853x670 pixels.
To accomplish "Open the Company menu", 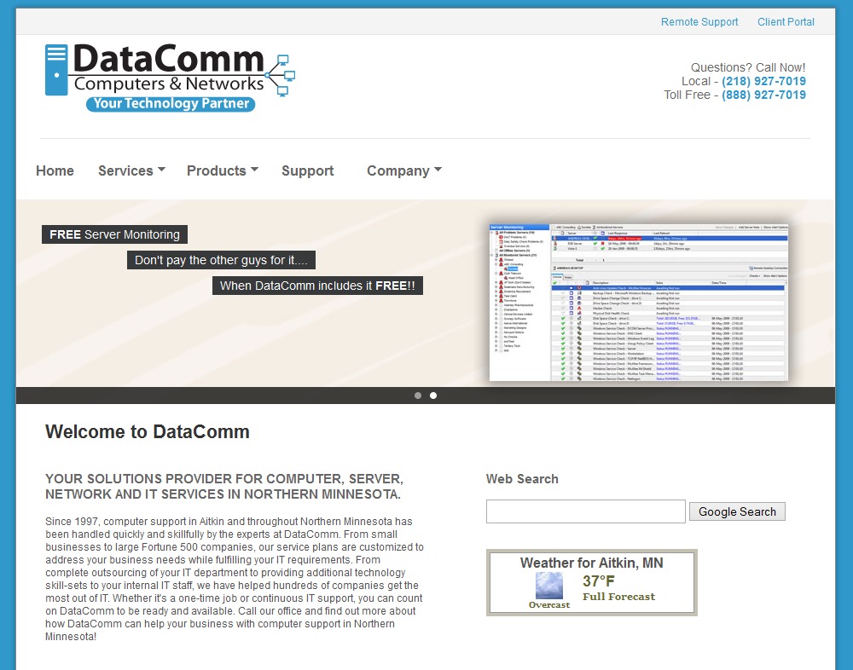I will pos(398,170).
